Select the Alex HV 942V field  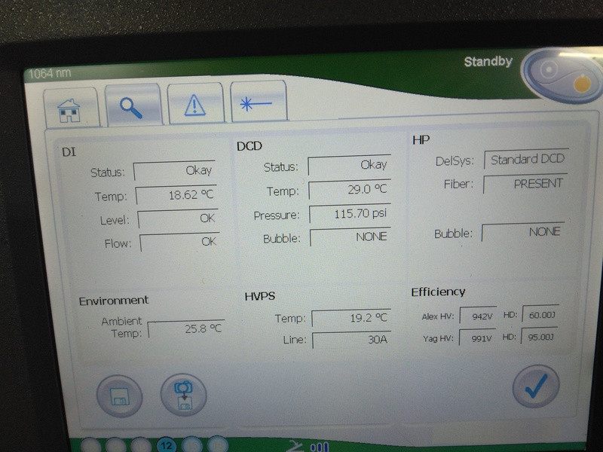[x=478, y=316]
